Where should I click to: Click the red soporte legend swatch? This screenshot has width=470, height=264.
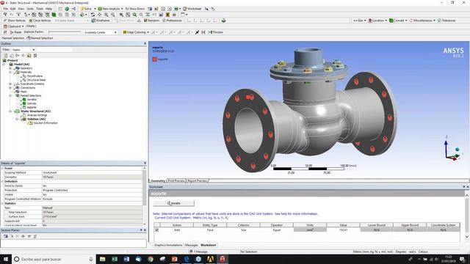155,59
